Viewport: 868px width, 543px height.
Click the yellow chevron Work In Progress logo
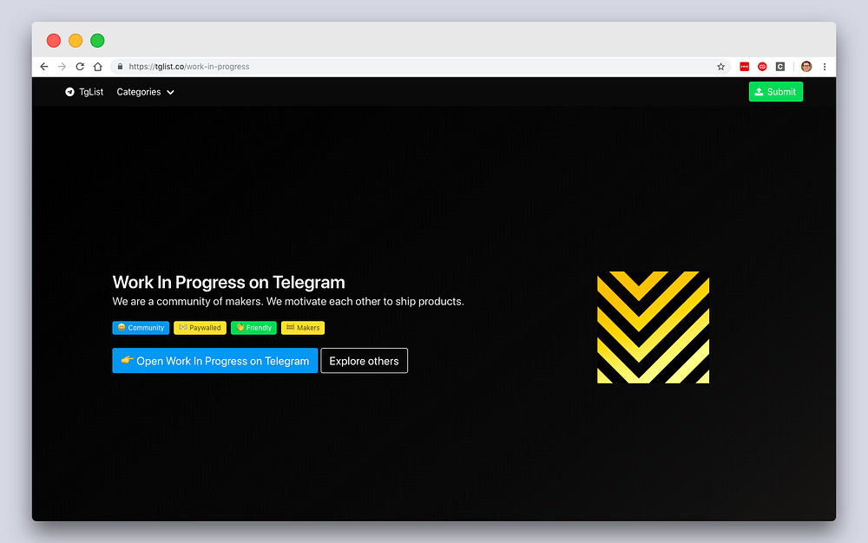point(654,327)
